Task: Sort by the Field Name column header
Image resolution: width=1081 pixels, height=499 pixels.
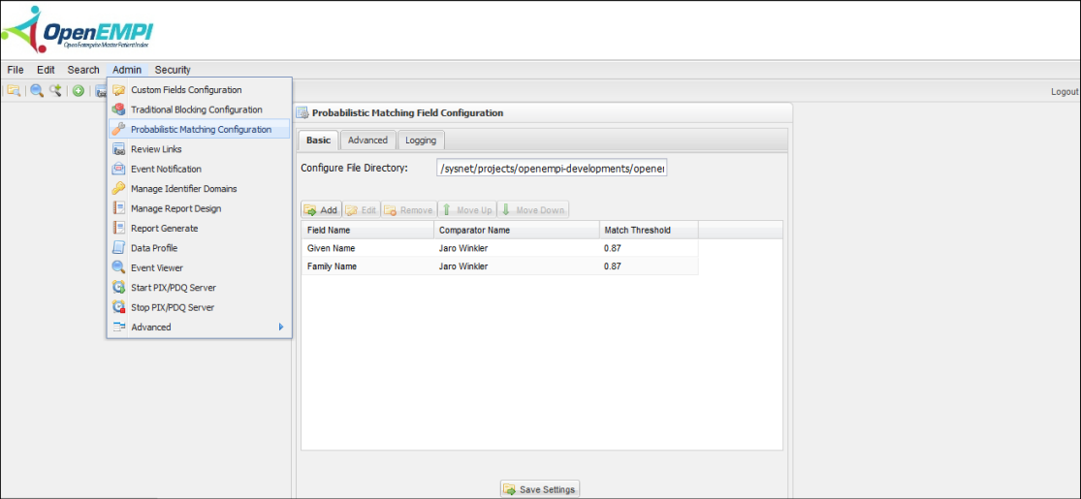Action: coord(367,231)
